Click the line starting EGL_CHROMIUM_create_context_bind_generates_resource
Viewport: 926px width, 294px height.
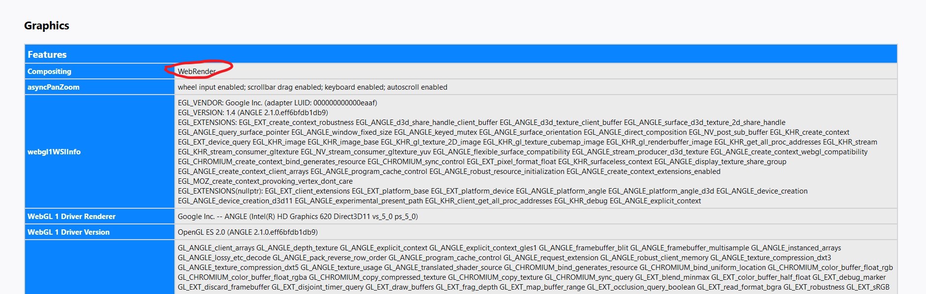[482, 162]
